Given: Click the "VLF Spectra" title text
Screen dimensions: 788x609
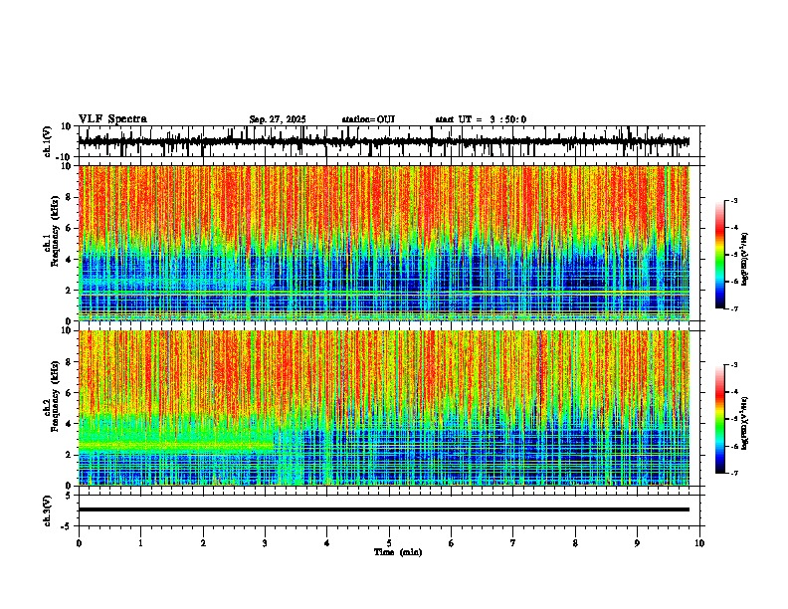Looking at the screenshot, I should [112, 119].
